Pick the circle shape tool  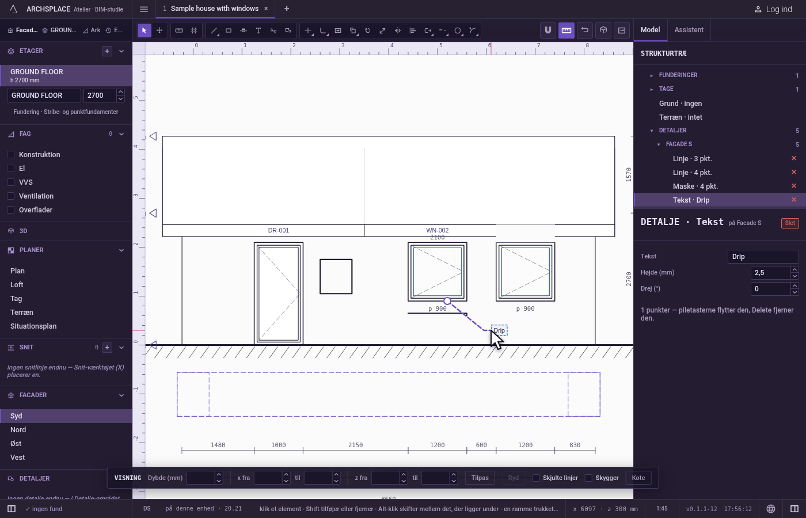[x=458, y=31]
